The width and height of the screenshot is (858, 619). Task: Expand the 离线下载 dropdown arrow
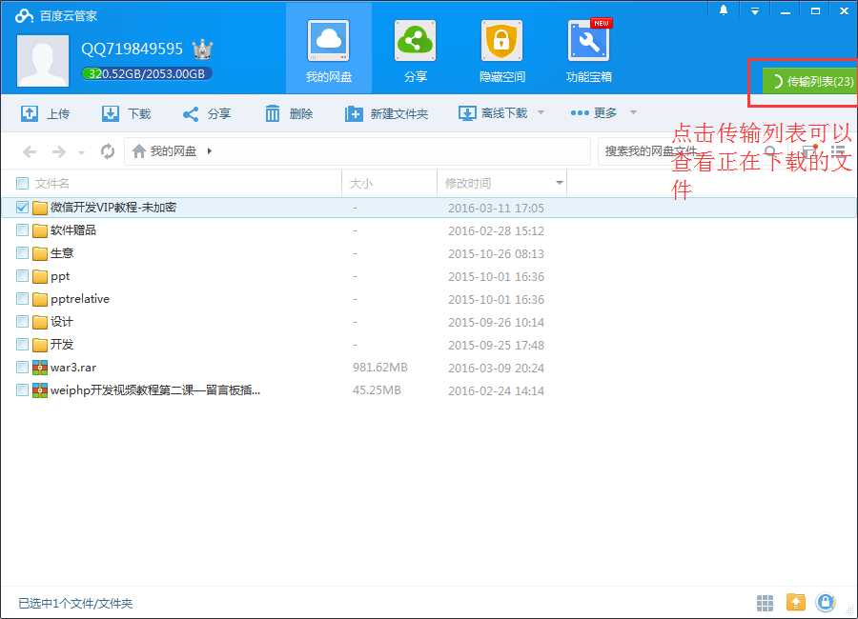pos(541,112)
